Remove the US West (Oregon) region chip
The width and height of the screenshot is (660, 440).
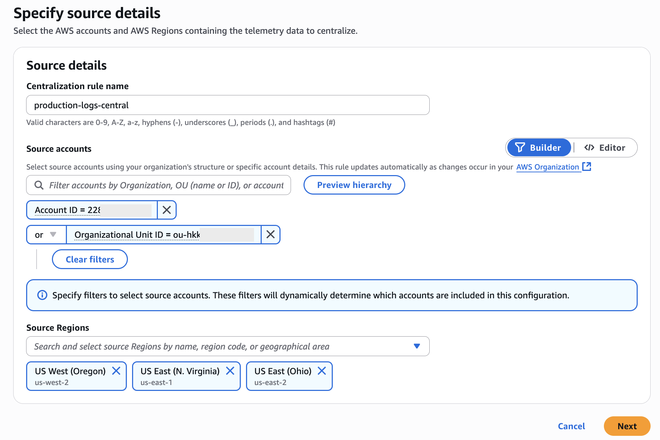116,371
